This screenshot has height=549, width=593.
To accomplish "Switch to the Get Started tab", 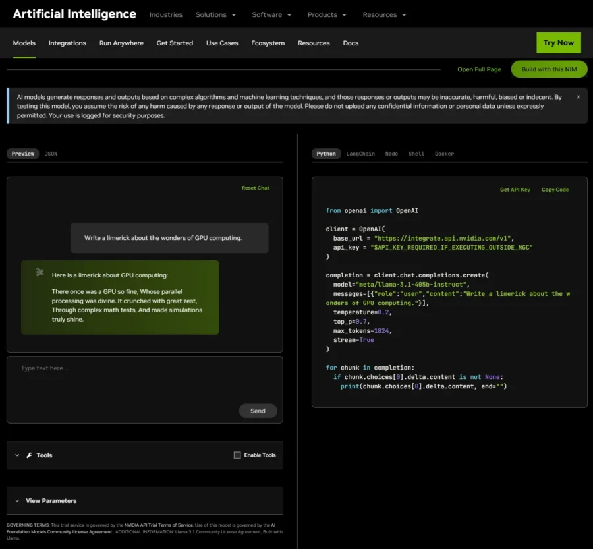I will click(x=175, y=43).
